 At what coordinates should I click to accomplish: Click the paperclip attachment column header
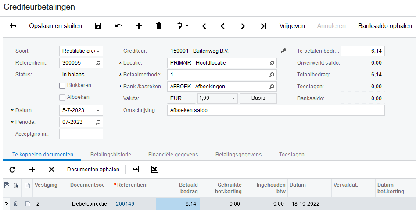tap(16, 185)
